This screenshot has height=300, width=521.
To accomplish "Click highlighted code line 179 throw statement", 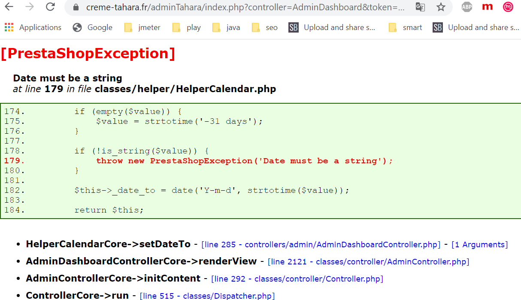I will tap(244, 161).
